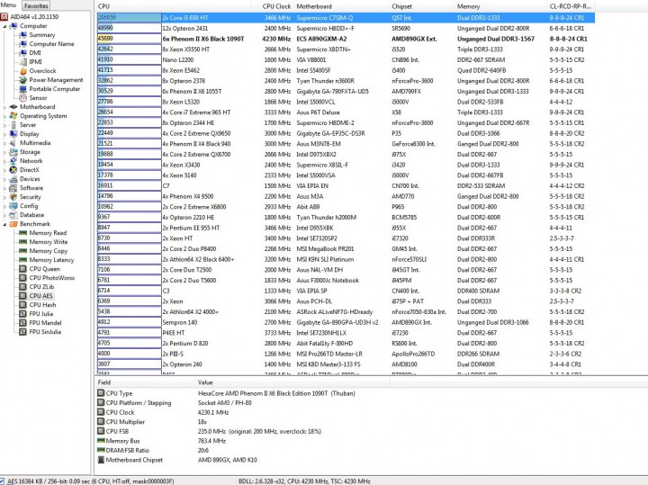
Task: Collapse the Computer tree node
Action: (x=5, y=26)
